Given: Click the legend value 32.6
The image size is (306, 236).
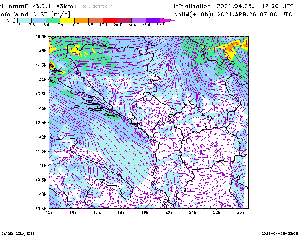Looking at the screenshot, I should pyautogui.click(x=160, y=25).
